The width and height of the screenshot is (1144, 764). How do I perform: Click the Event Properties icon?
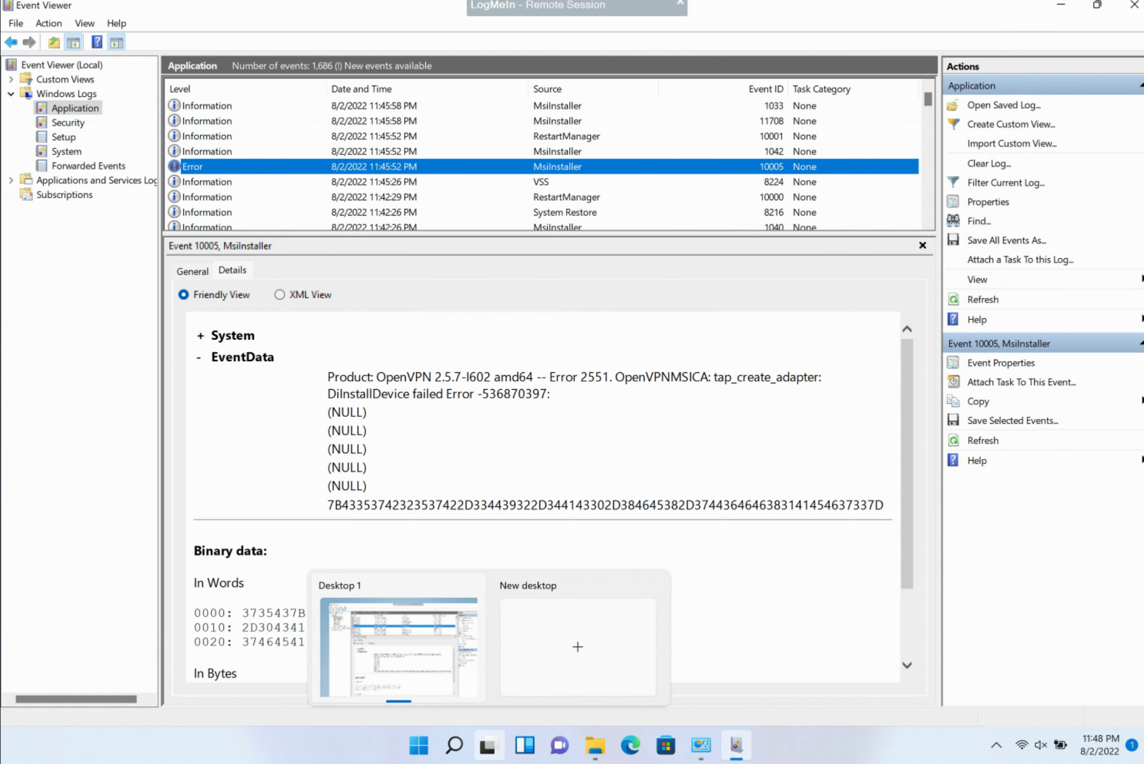(953, 362)
